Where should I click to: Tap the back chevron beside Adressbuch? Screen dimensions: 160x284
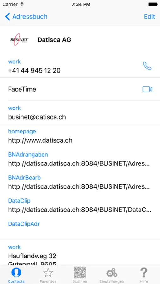pos(8,16)
